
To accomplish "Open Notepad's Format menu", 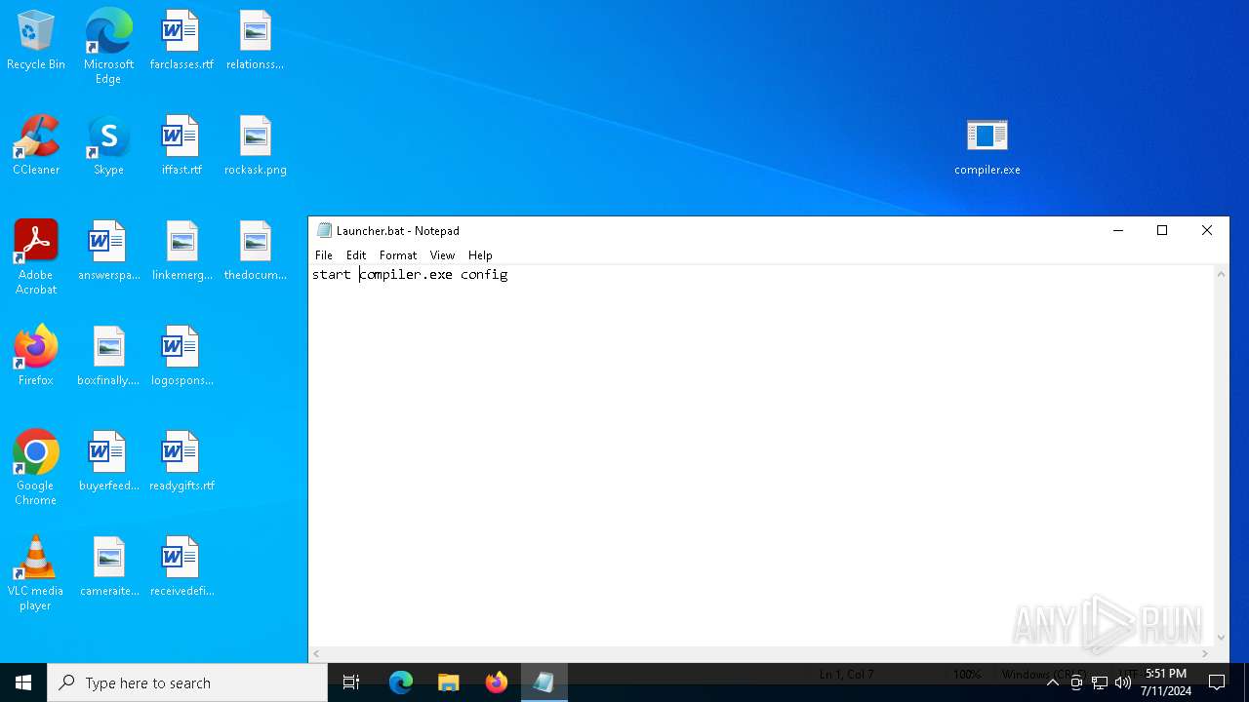I will (x=398, y=255).
